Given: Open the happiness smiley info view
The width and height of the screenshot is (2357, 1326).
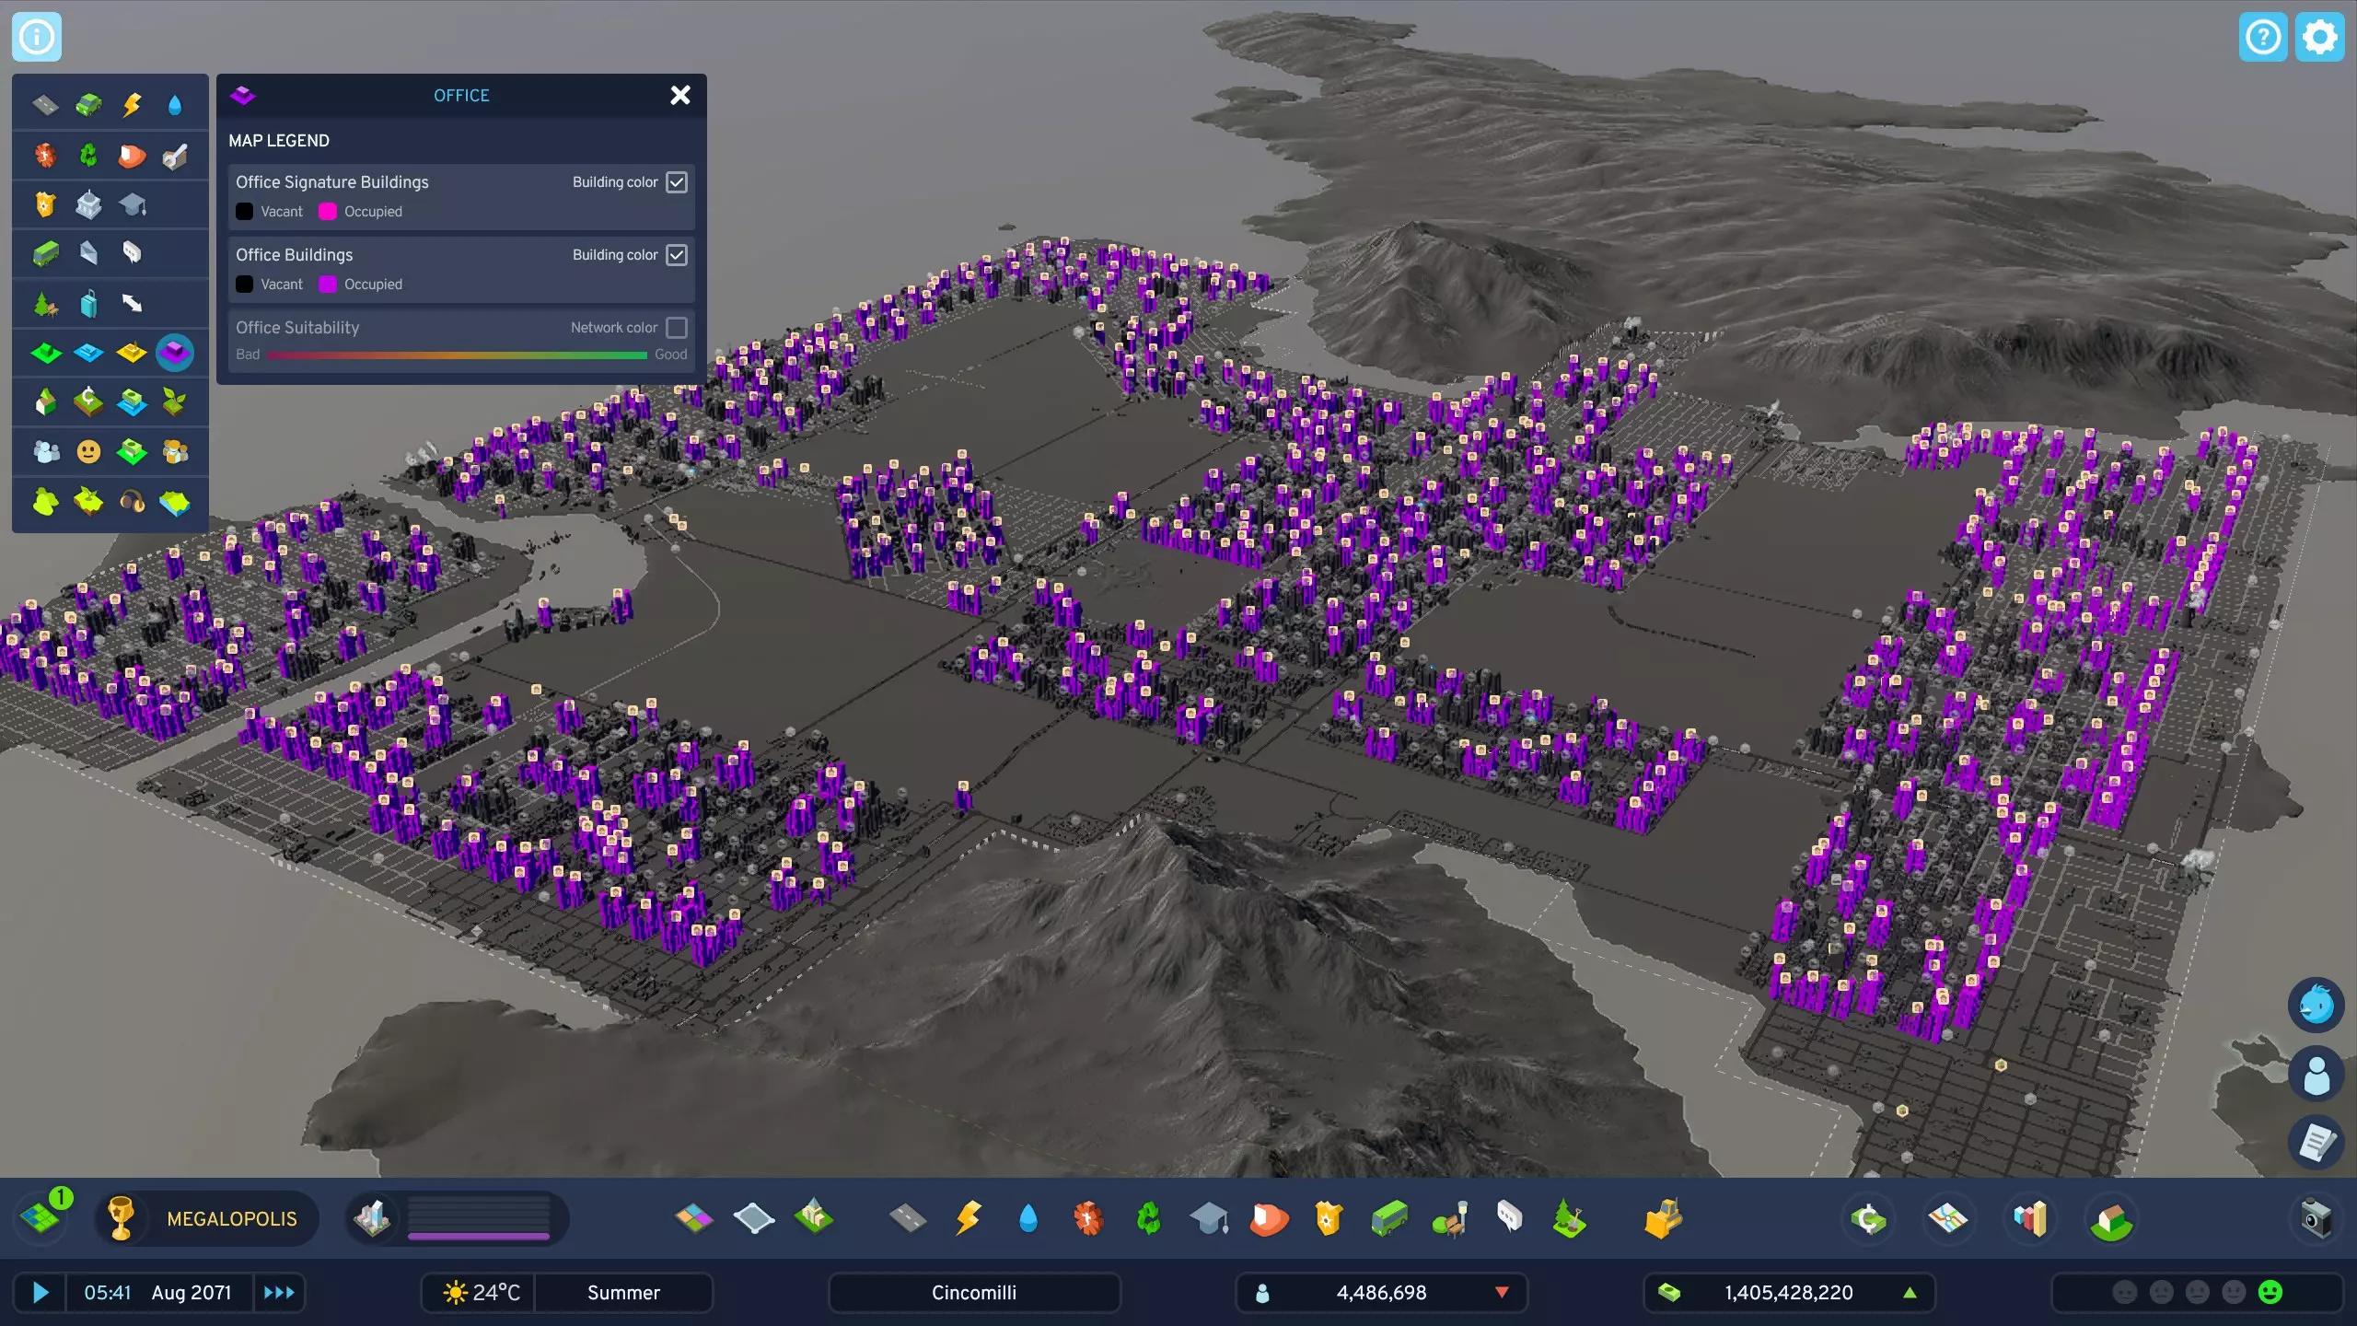Looking at the screenshot, I should 88,451.
